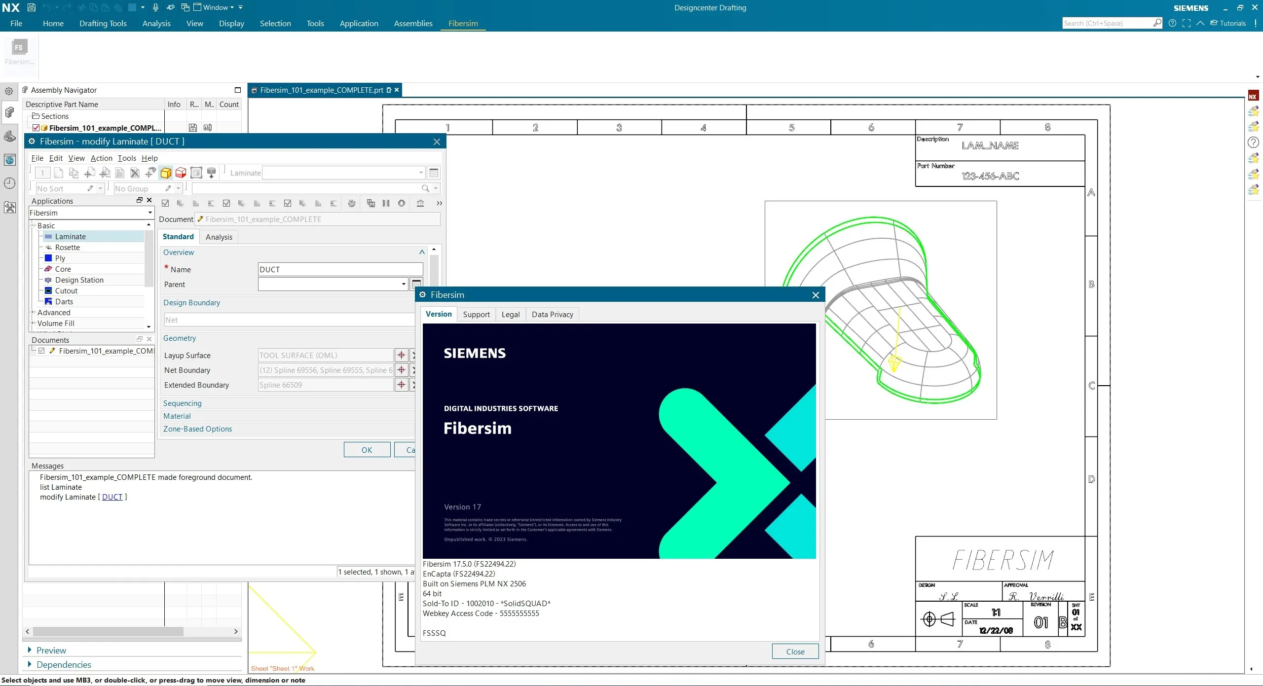Click the Save icon in NX title bar

pos(31,7)
